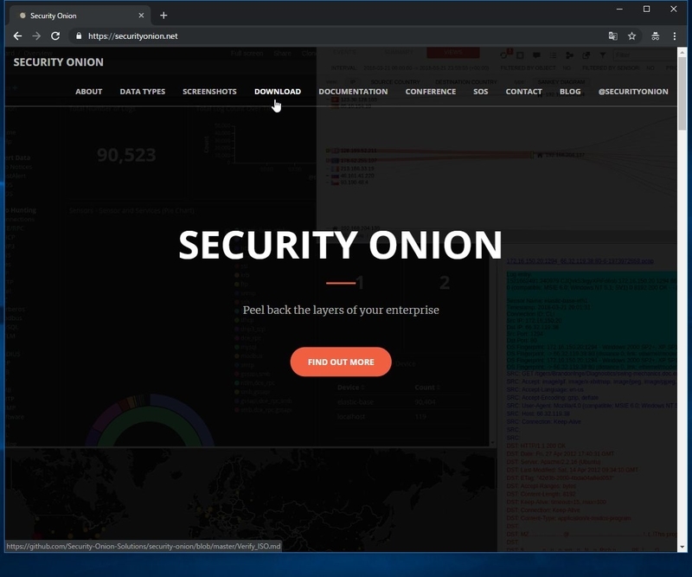Image resolution: width=692 pixels, height=577 pixels.
Task: Select the Security Onion browser tab
Action: coord(80,16)
